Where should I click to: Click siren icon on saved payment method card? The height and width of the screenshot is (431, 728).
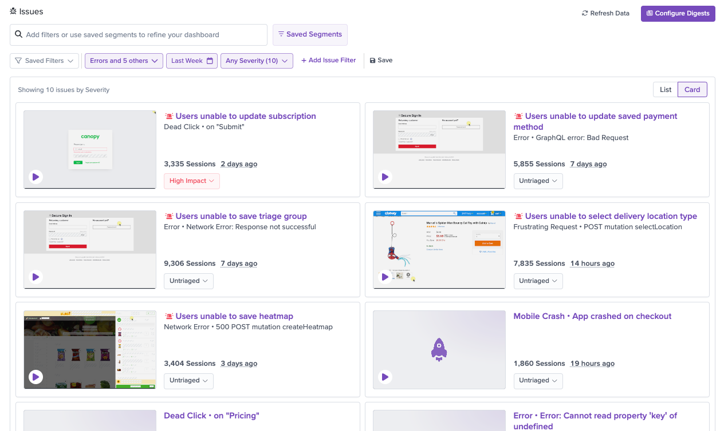[x=518, y=116]
